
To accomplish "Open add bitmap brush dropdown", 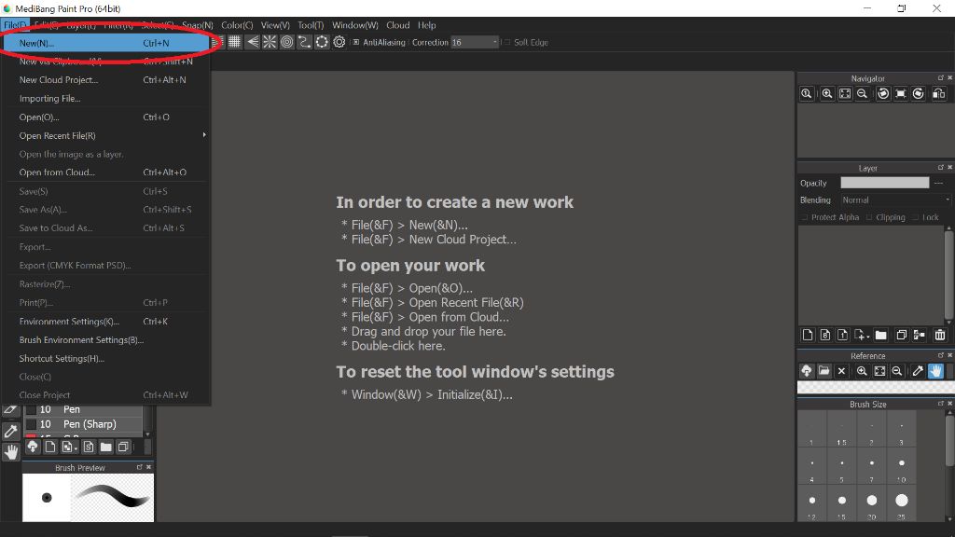I will click(76, 448).
